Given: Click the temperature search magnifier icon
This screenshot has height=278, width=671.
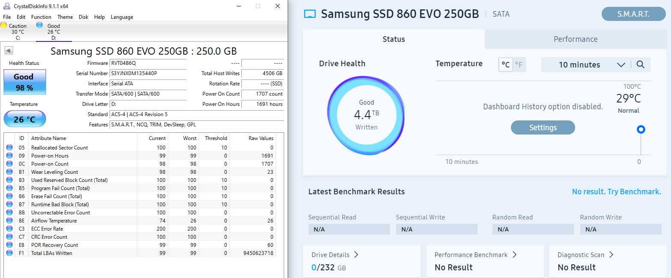Looking at the screenshot, I should 640,64.
